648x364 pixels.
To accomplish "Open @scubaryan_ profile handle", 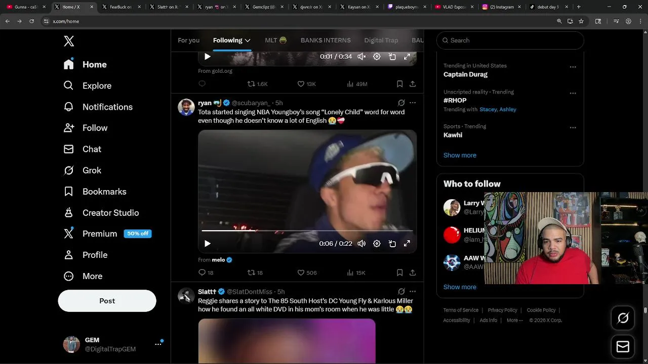I will pos(251,103).
